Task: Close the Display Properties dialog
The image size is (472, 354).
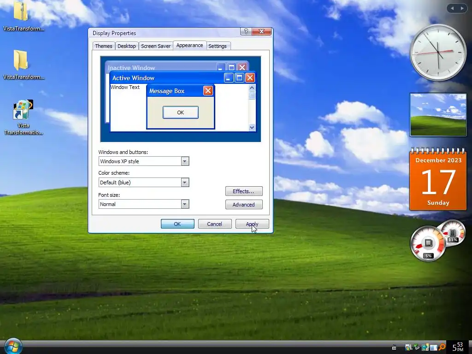Action: [x=262, y=31]
